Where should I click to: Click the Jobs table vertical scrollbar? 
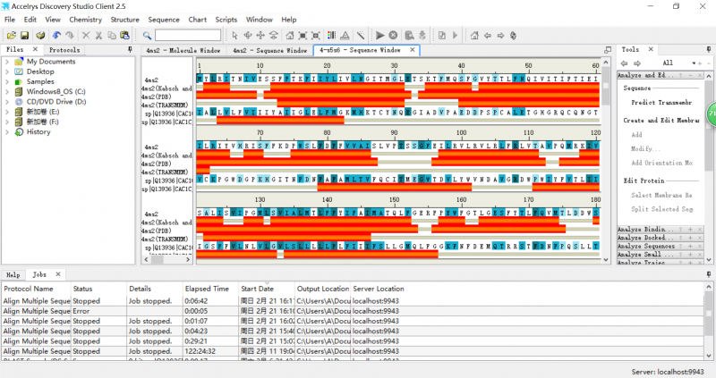(708, 321)
